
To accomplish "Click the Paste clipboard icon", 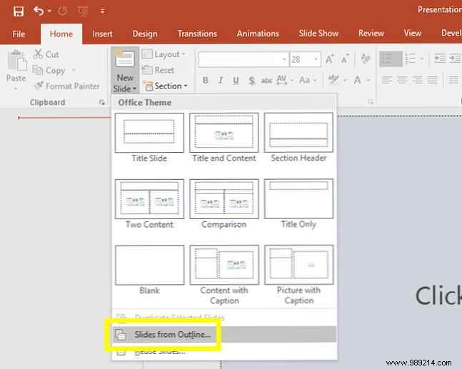I will (17, 61).
